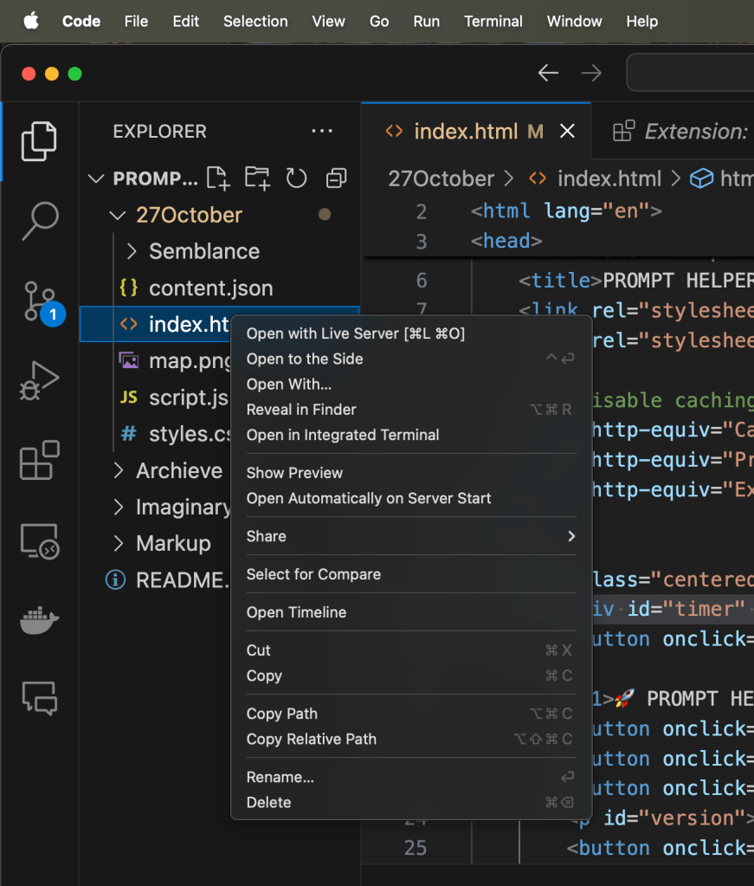Expand the Archieve folder
754x886 pixels.
click(118, 470)
